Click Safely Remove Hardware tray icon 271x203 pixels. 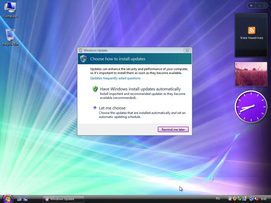tap(239, 199)
